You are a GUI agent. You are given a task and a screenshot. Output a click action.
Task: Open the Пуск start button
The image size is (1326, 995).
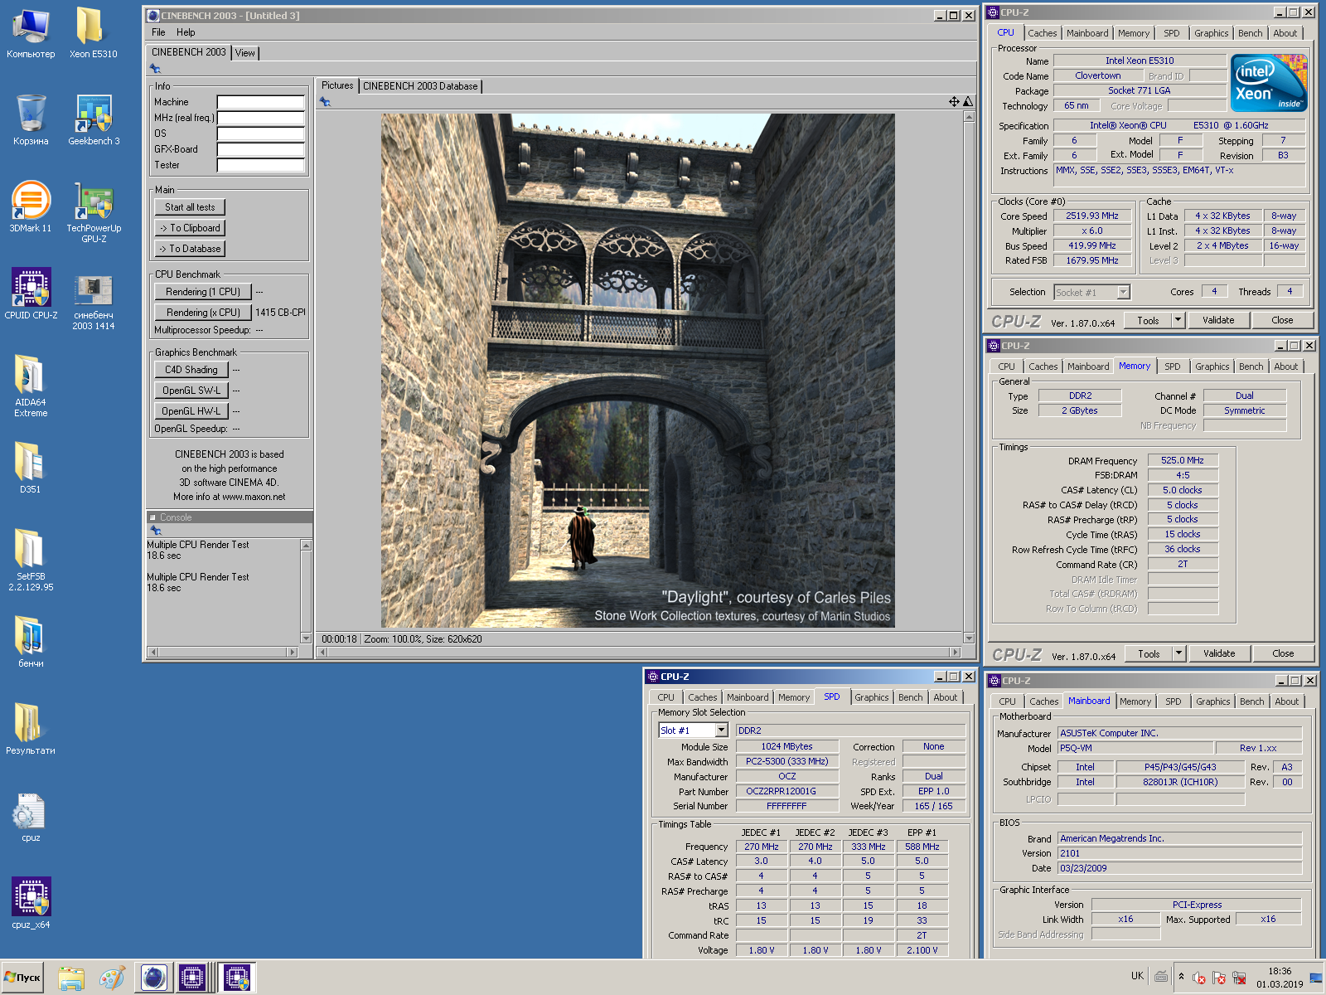tap(23, 978)
